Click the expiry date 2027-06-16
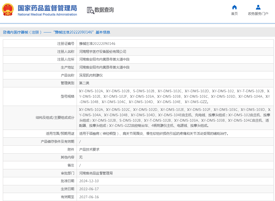 pos(89,197)
